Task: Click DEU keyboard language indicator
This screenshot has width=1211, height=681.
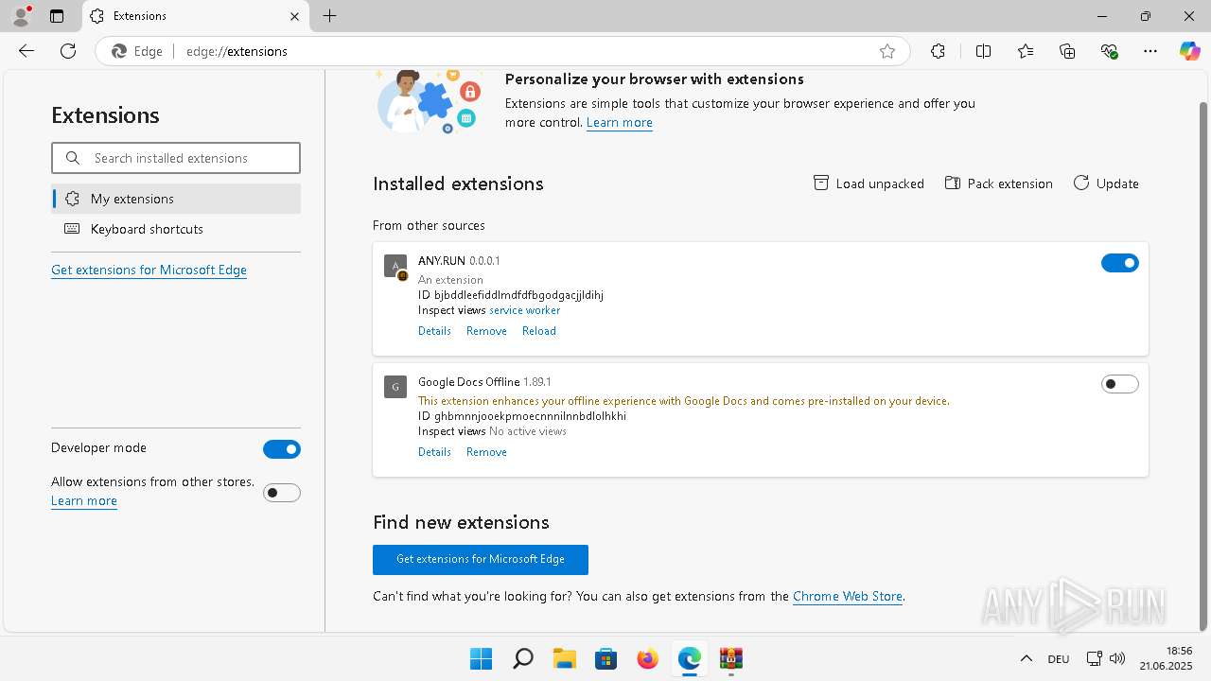Action: pos(1059,658)
